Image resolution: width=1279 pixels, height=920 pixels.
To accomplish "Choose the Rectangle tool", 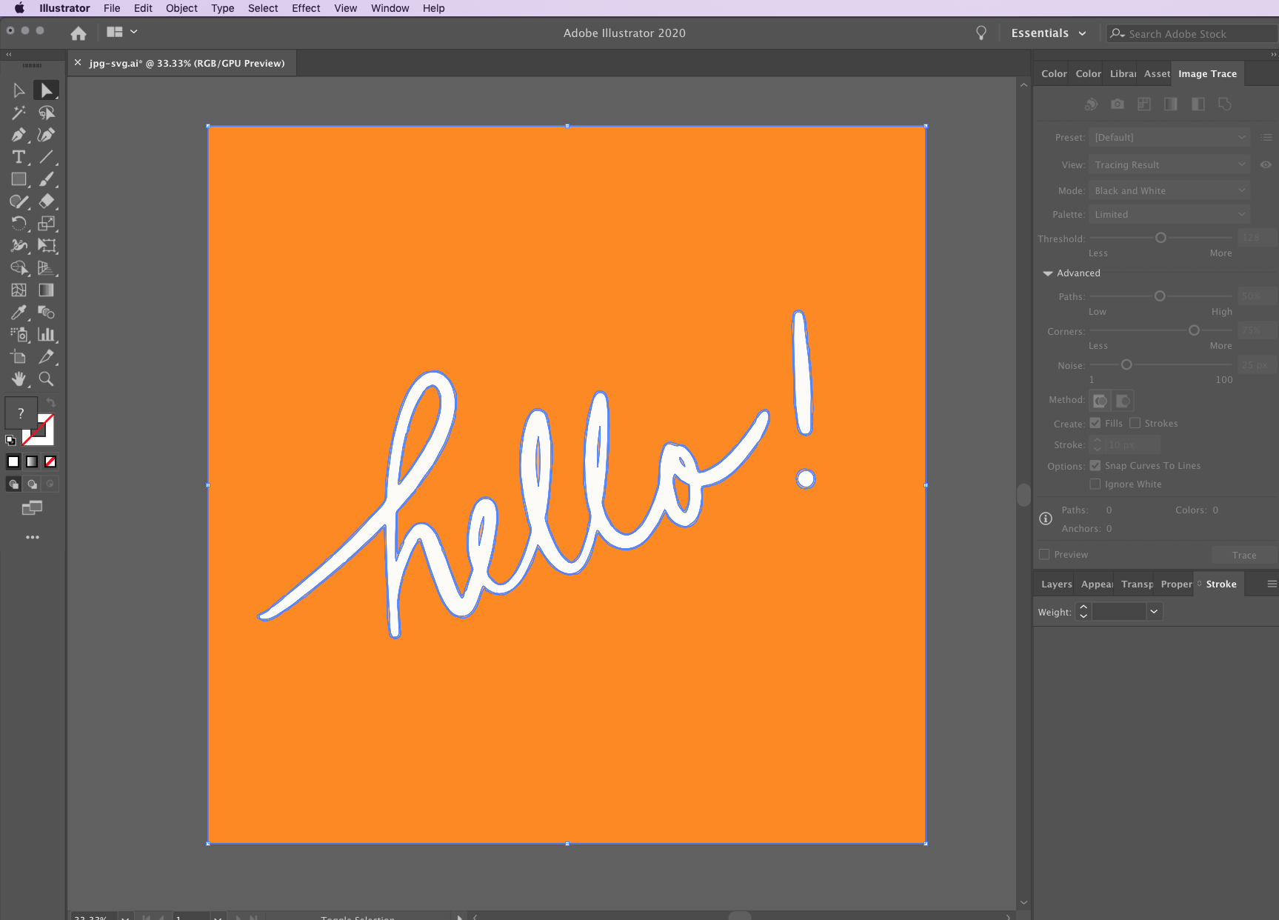I will (x=19, y=179).
